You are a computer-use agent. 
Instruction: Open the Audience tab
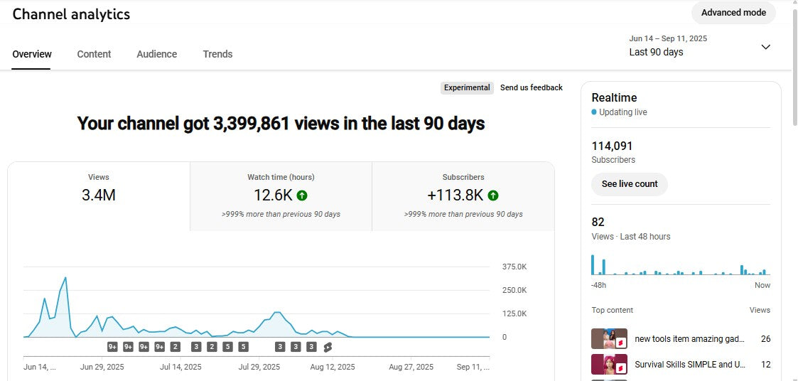click(156, 54)
